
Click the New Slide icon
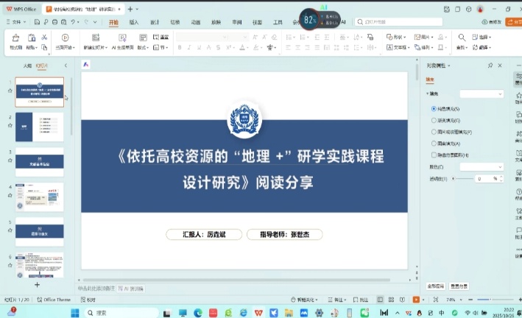[x=95, y=41]
